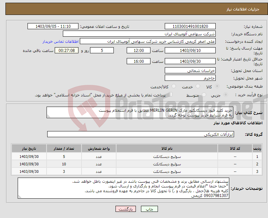This screenshot has width=268, height=218.
Task: Click the واحد شمارش column header
Action: pyautogui.click(x=99, y=148)
